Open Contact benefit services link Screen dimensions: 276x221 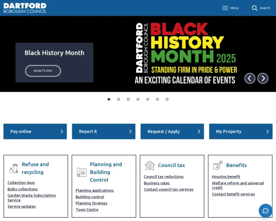[233, 194]
